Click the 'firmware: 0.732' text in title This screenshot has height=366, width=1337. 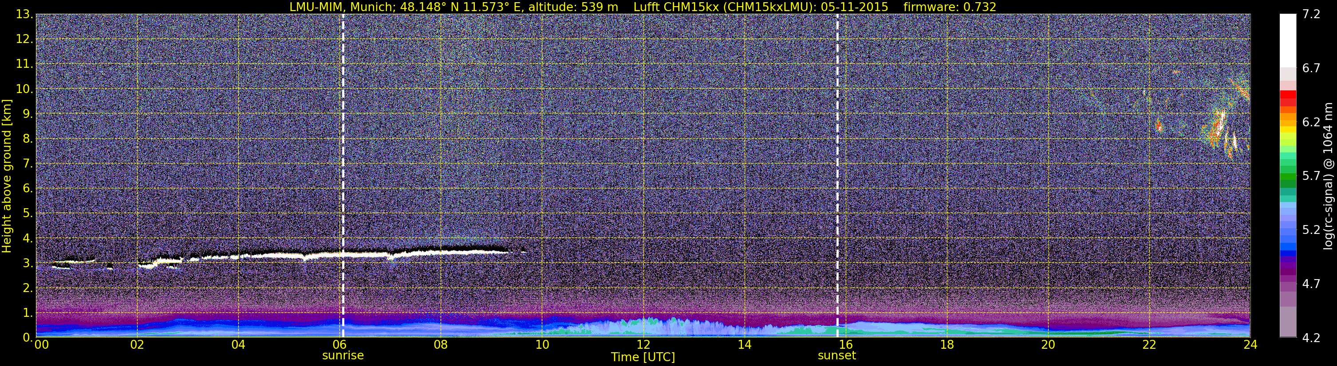coord(950,7)
